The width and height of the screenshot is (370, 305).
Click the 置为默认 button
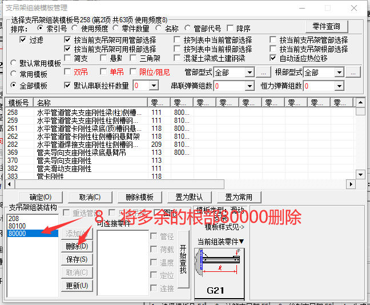pos(188,197)
